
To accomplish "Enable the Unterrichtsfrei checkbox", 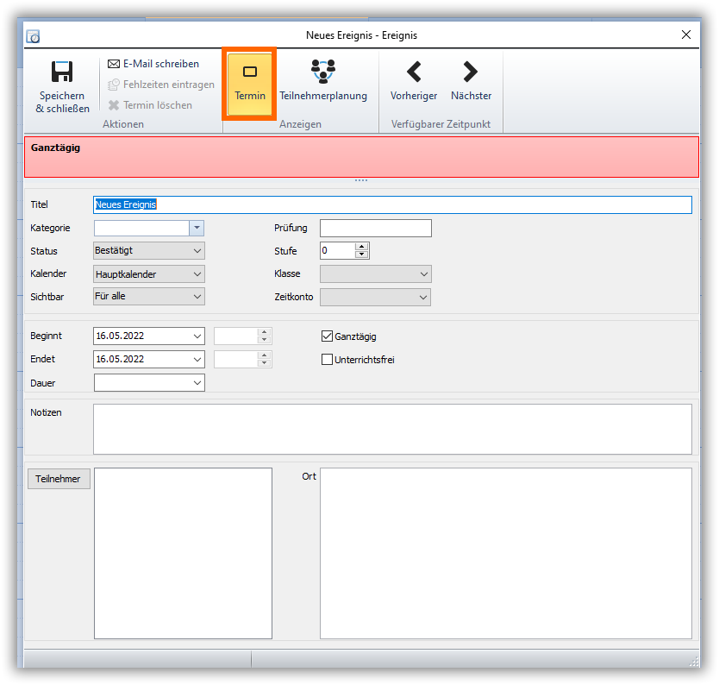I will pos(327,360).
